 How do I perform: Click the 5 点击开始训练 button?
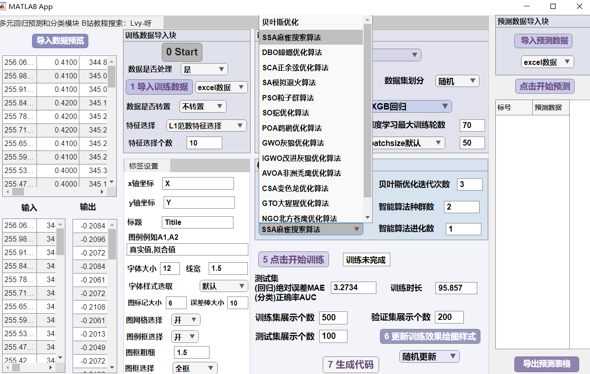(x=293, y=260)
